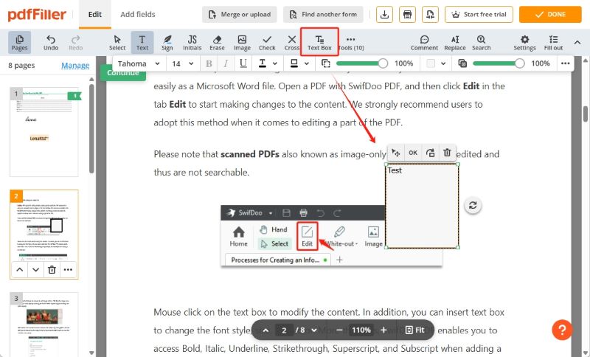590x357 pixels.
Task: Click text box duplicate icon
Action: coord(430,153)
